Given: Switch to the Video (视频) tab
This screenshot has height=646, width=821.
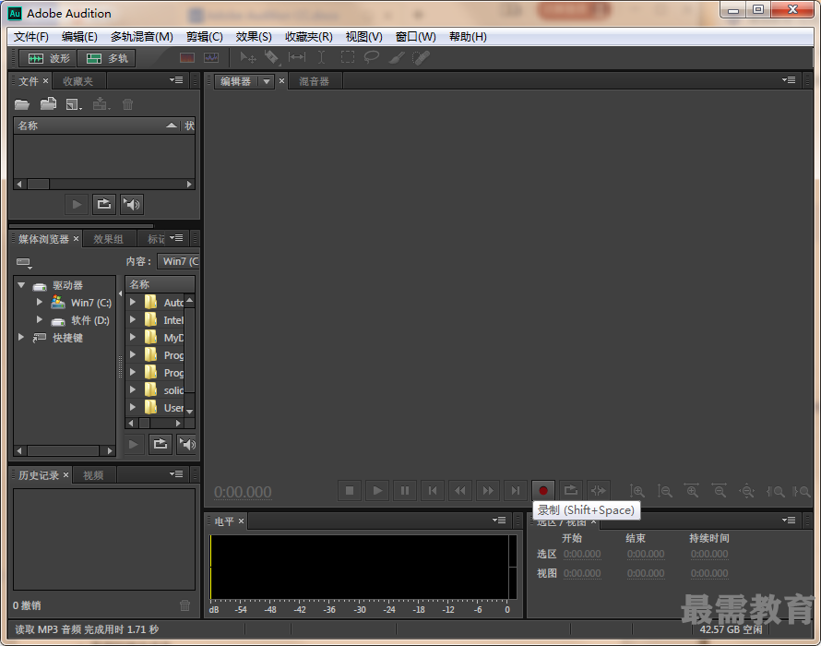Looking at the screenshot, I should click(x=93, y=475).
